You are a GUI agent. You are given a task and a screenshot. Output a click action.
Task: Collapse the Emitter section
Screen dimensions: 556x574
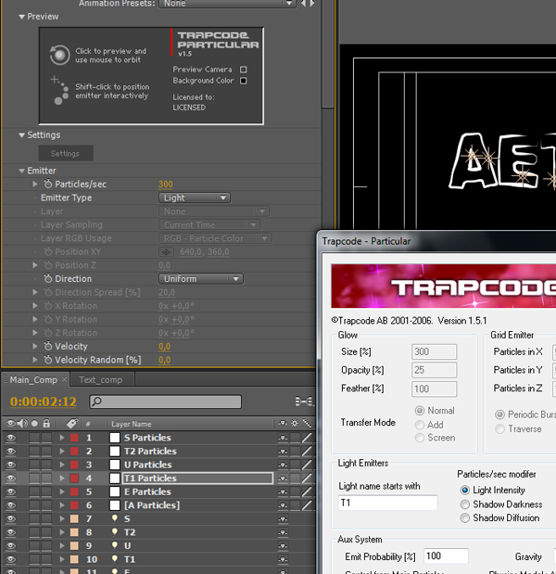(x=22, y=171)
